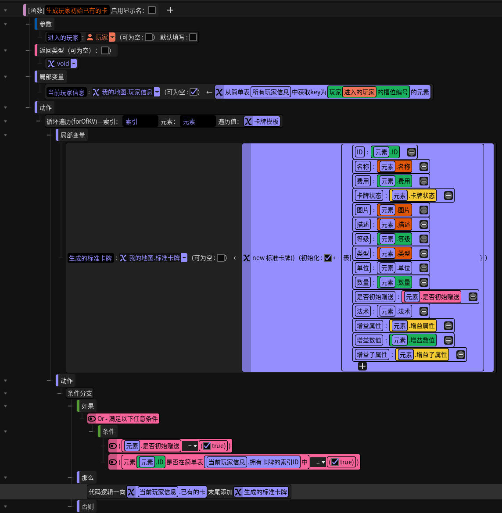Viewport: 502px width, 513px height.
Task: Click the 卡牌模板 traversal value block
Action: click(x=262, y=122)
